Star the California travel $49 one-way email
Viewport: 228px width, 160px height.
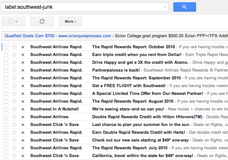14,156
